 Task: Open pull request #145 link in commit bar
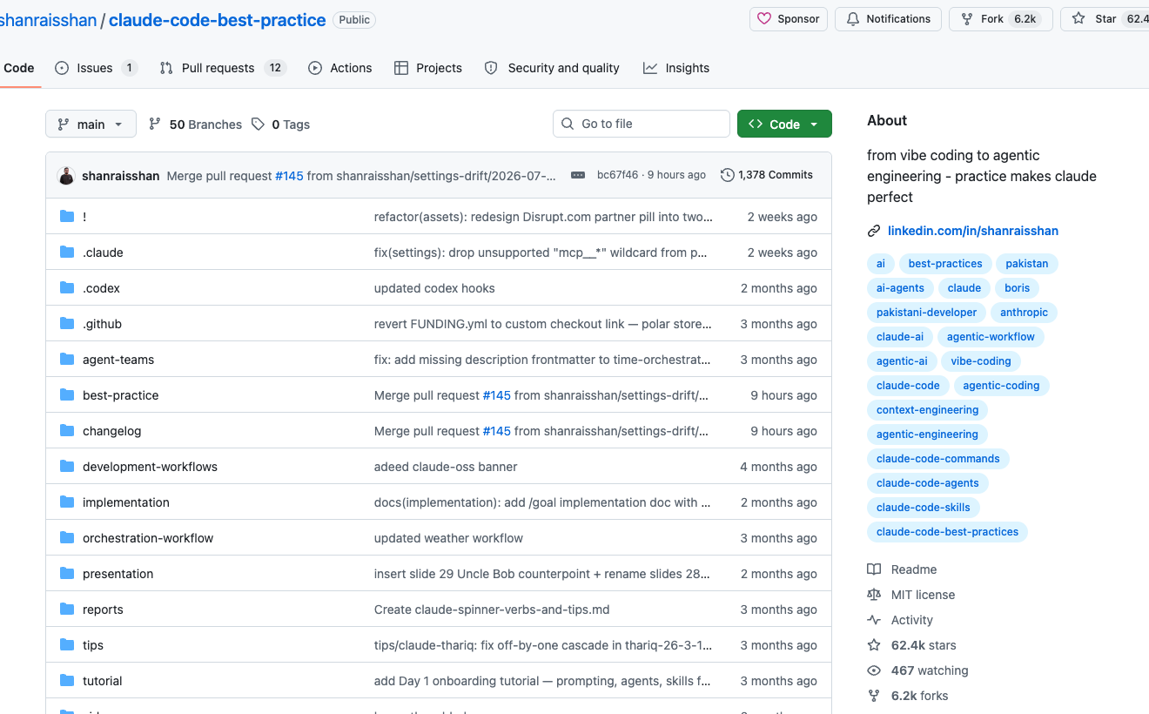(x=289, y=176)
